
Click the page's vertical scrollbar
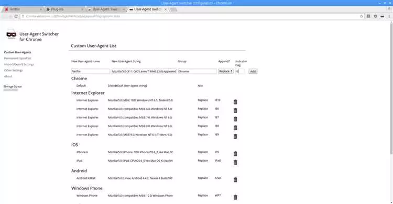point(391,87)
